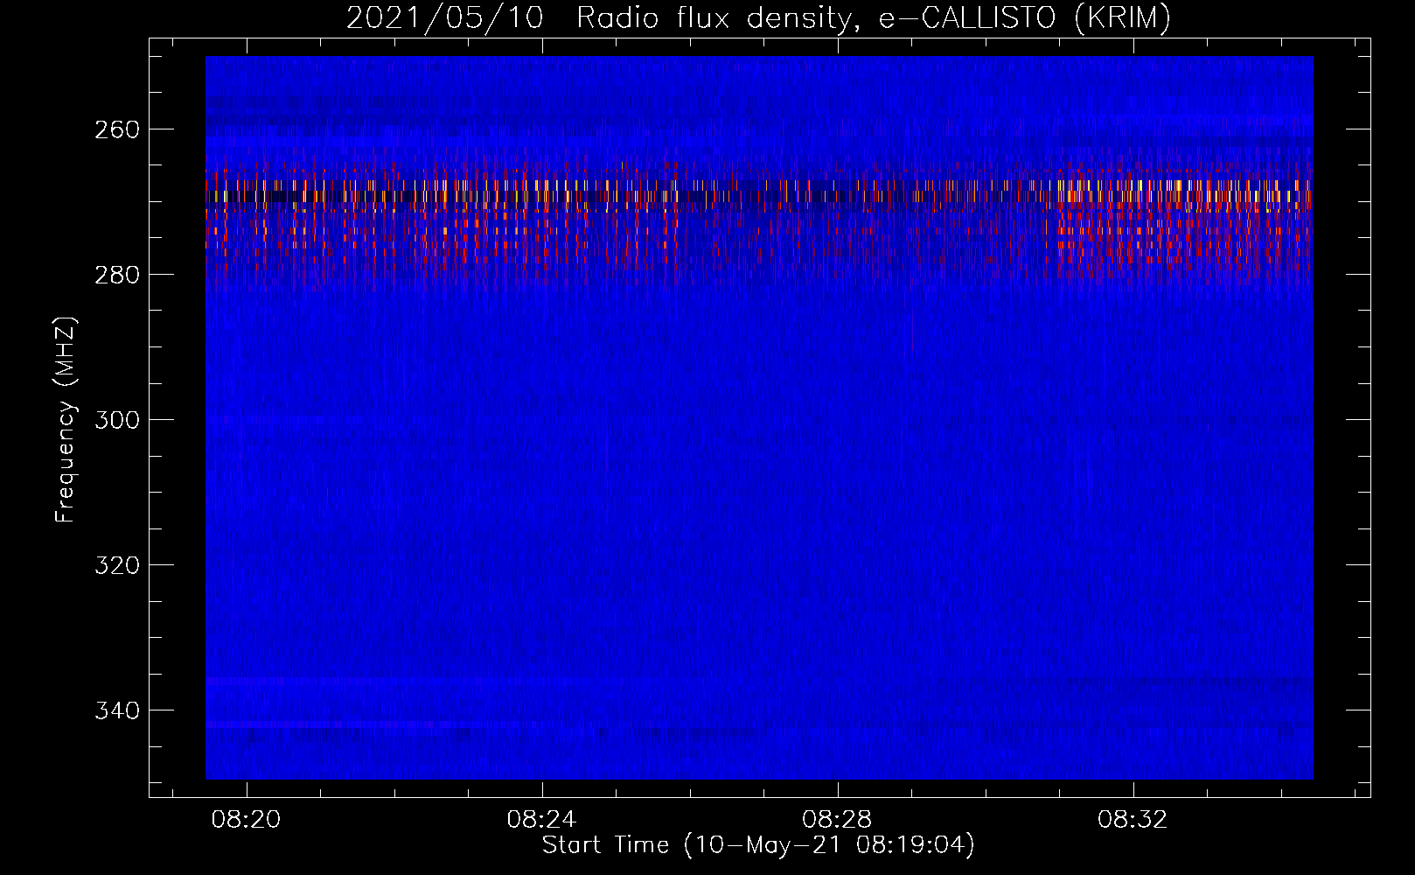
Task: Click the 300 frequency tick label
Action: click(x=116, y=420)
